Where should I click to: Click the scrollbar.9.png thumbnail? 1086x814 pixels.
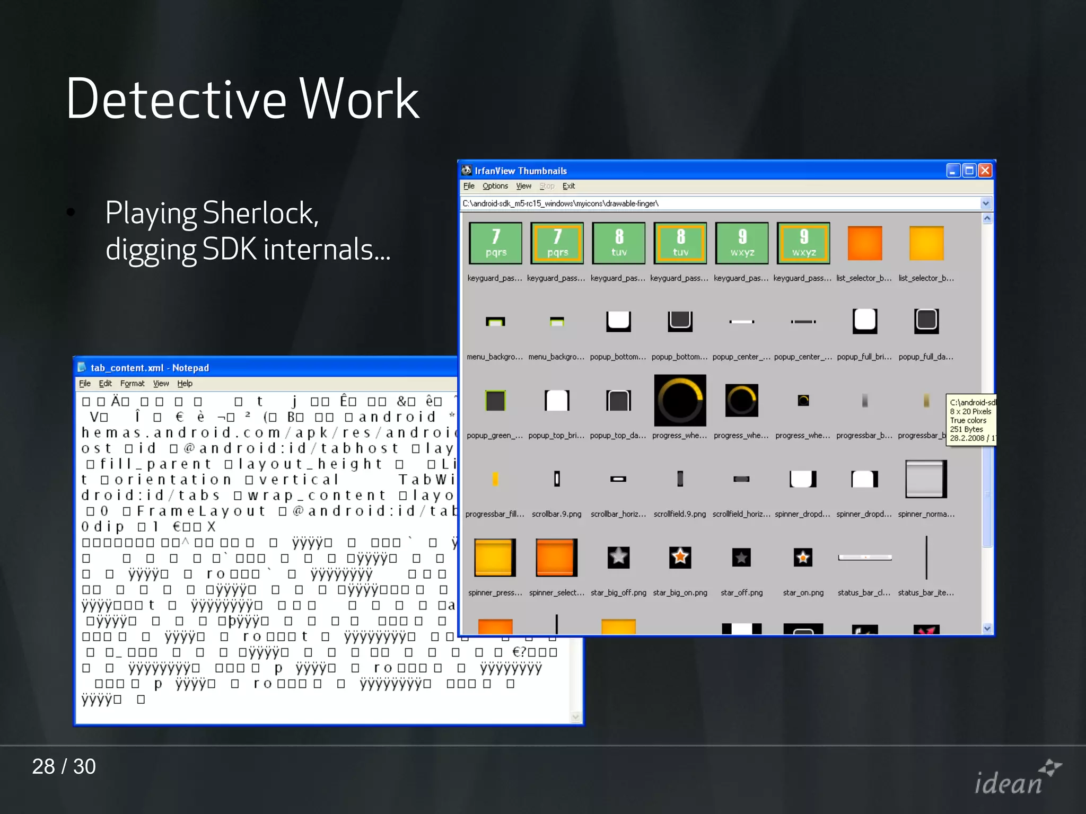click(557, 479)
